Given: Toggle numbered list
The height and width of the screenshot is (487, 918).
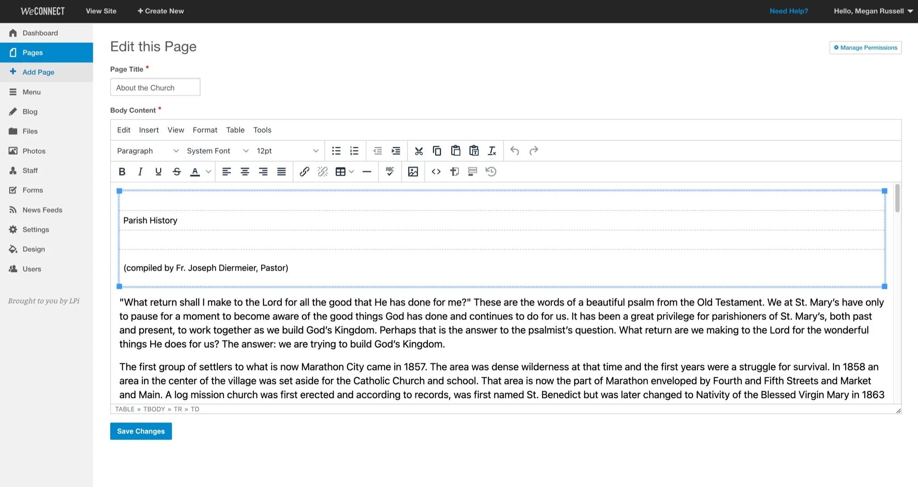Looking at the screenshot, I should point(354,151).
